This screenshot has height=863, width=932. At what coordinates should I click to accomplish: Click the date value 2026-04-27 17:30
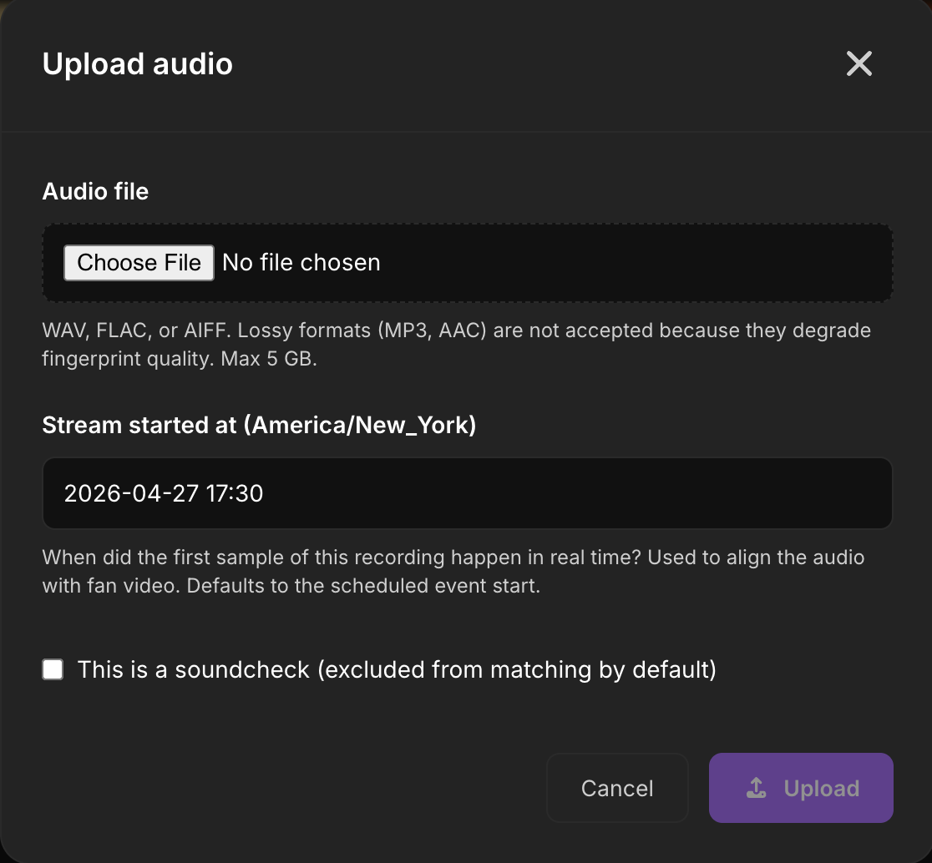click(164, 492)
